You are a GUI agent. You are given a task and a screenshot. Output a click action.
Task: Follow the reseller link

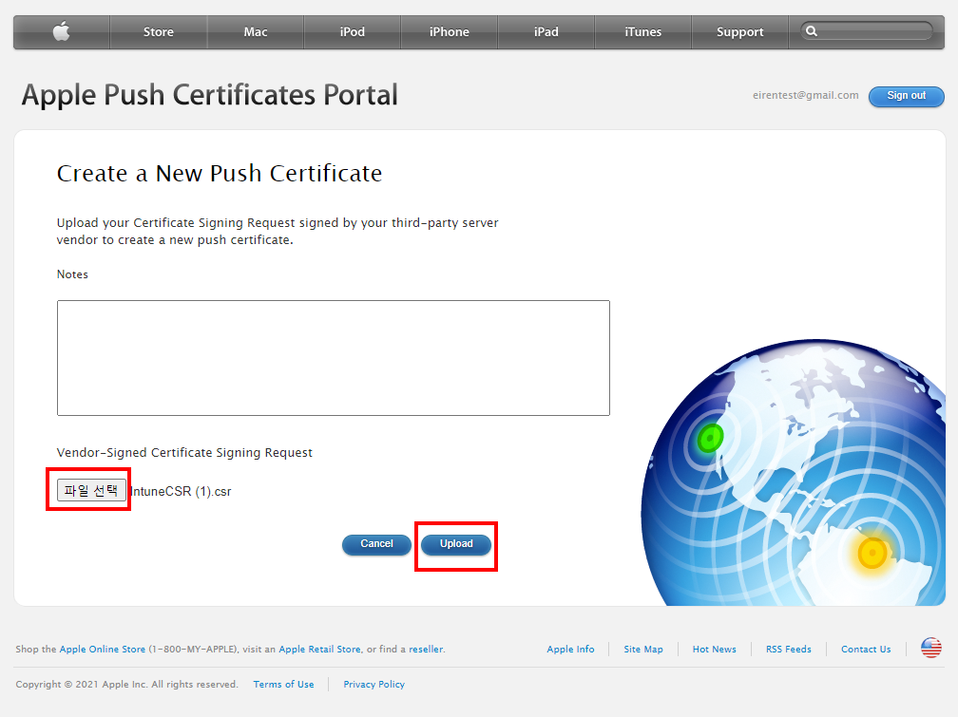[x=426, y=650]
